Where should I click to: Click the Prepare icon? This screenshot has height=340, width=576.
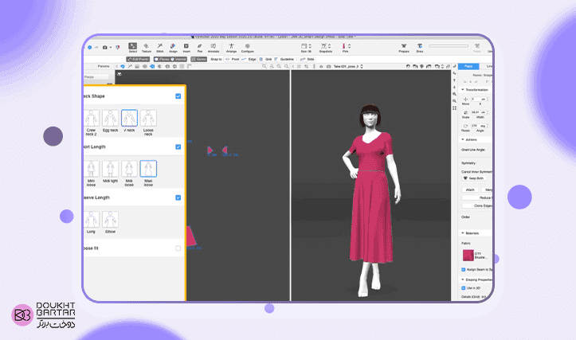click(404, 46)
